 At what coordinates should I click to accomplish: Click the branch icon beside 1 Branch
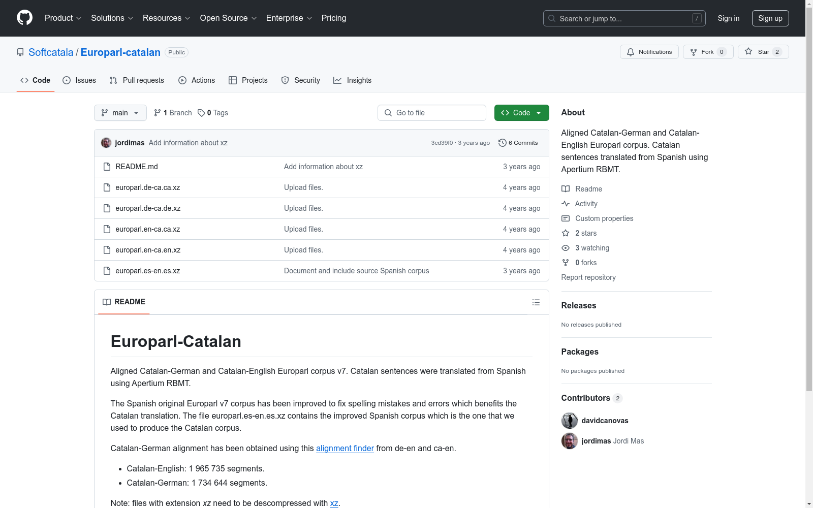(158, 113)
